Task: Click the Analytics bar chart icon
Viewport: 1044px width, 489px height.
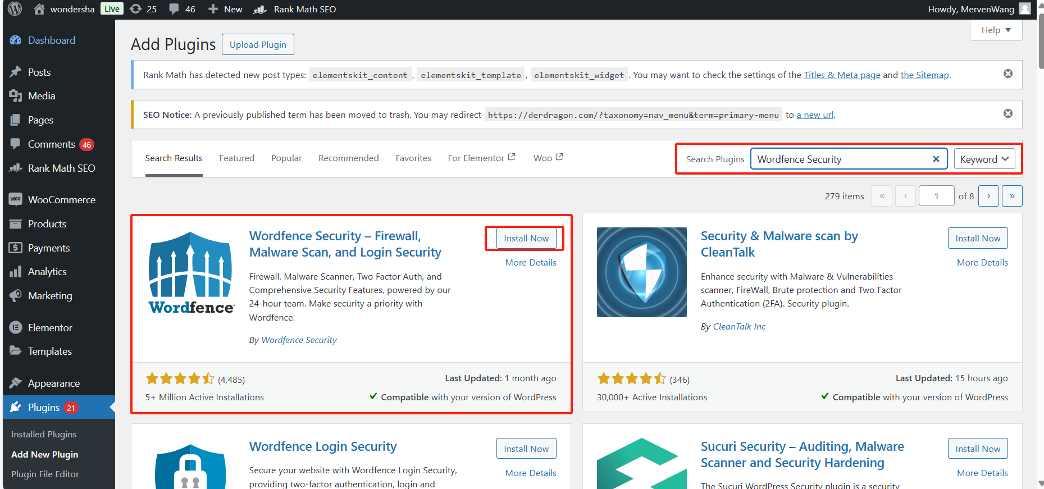Action: [16, 272]
